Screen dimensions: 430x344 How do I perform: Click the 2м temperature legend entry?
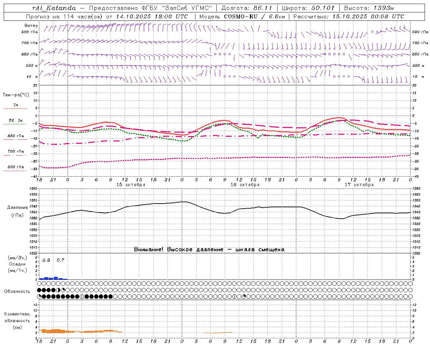coord(16,105)
